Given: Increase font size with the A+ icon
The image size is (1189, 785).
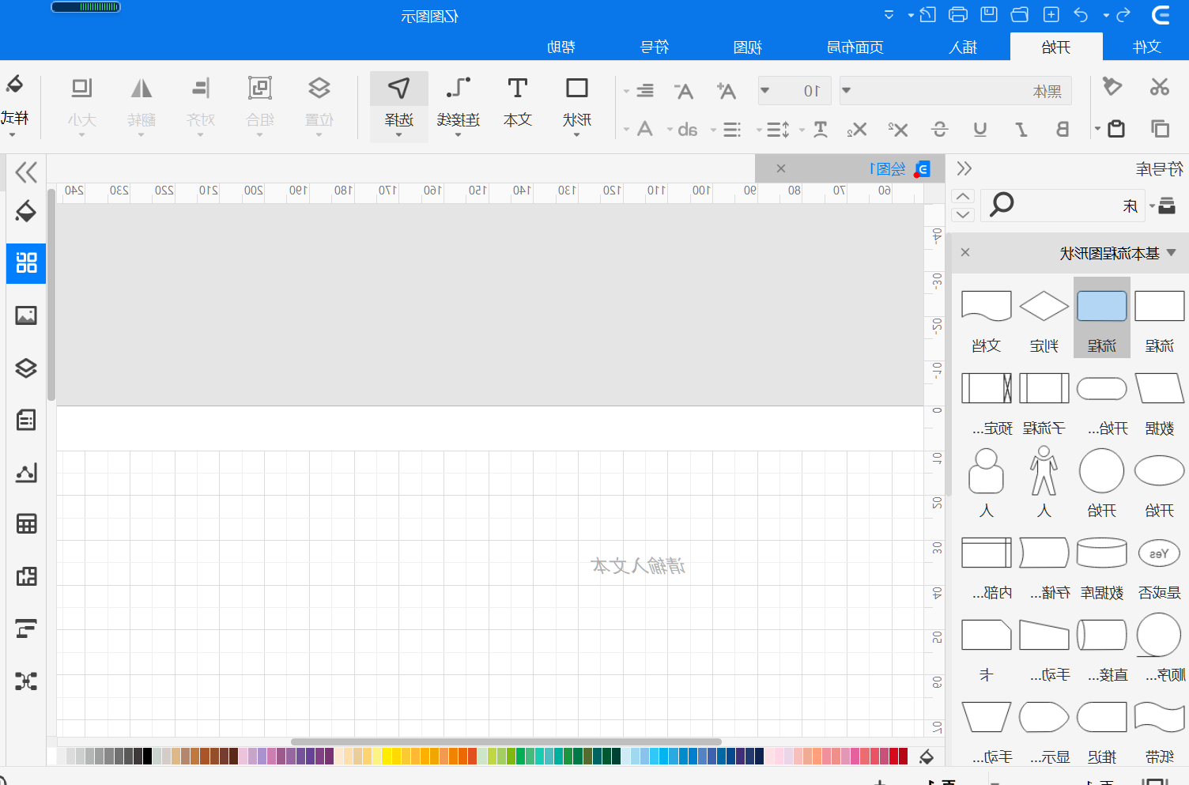Looking at the screenshot, I should [726, 91].
